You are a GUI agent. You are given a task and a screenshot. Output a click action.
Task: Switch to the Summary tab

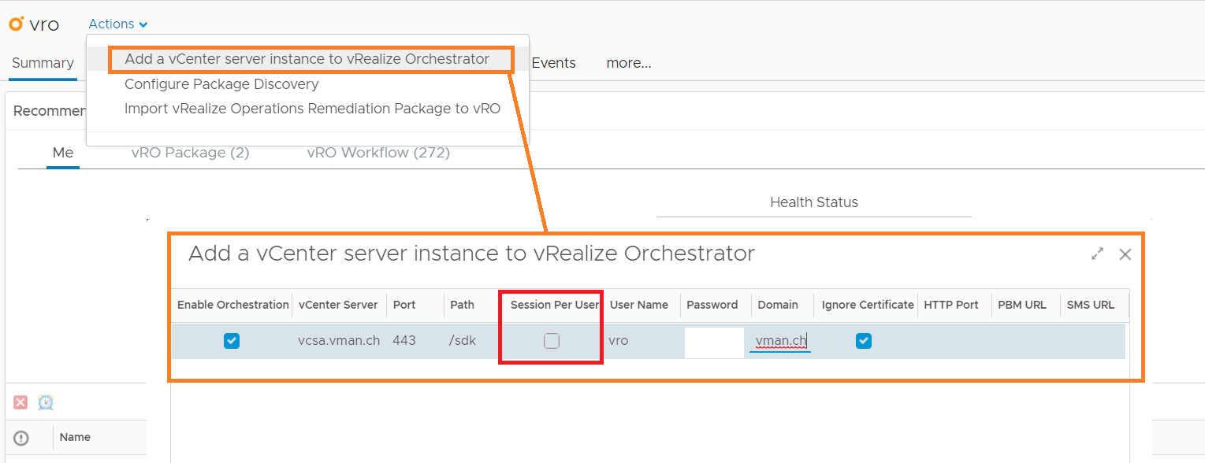tap(43, 63)
